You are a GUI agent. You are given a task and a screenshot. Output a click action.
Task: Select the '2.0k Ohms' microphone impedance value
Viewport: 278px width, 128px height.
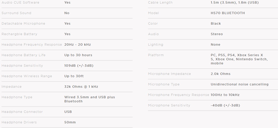click(220, 74)
